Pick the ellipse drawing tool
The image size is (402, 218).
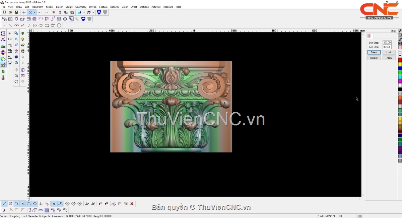click(x=41, y=25)
